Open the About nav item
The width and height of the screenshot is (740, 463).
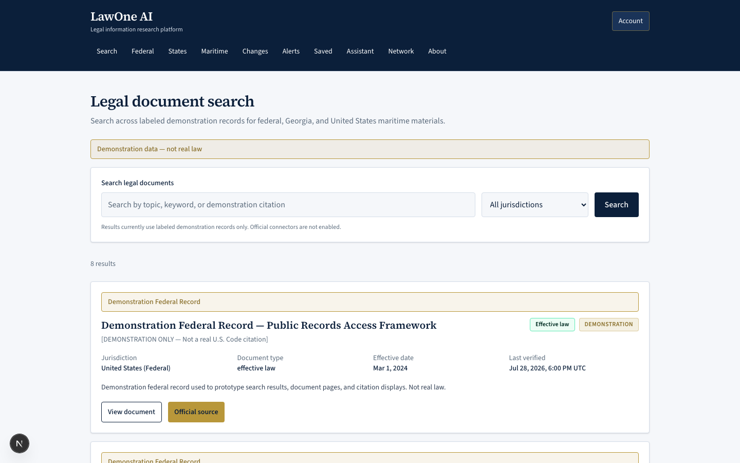tap(437, 51)
